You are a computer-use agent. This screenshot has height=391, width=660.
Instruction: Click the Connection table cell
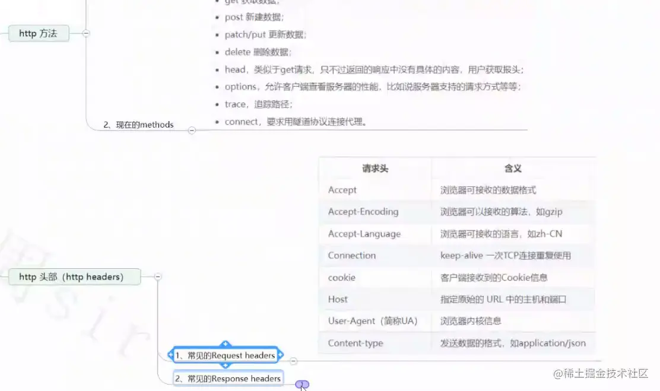375,256
